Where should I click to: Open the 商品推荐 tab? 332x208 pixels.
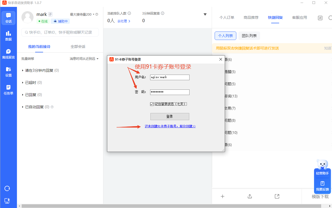251,17
